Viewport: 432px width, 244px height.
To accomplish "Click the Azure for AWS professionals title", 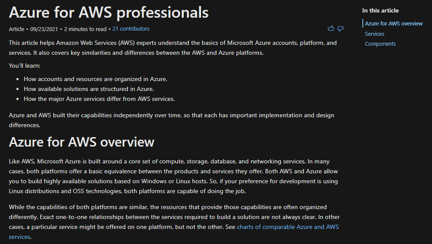I will [x=109, y=12].
